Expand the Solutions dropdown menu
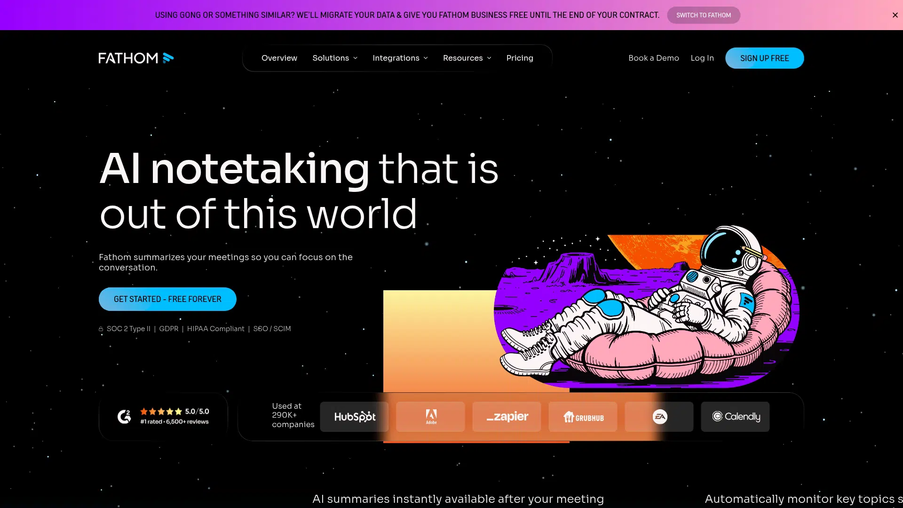 coord(335,58)
